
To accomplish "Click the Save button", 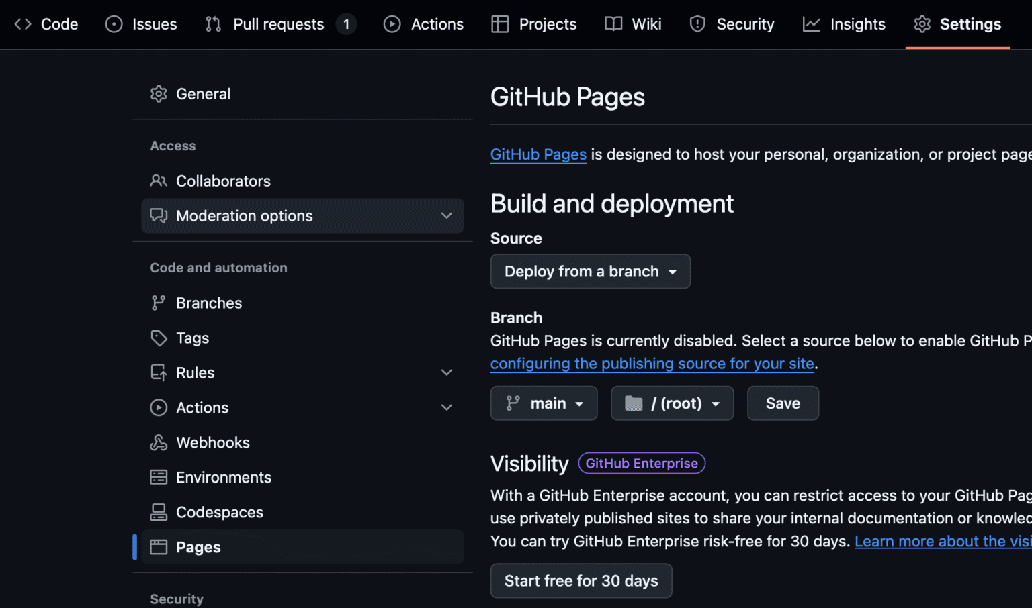I will click(782, 403).
